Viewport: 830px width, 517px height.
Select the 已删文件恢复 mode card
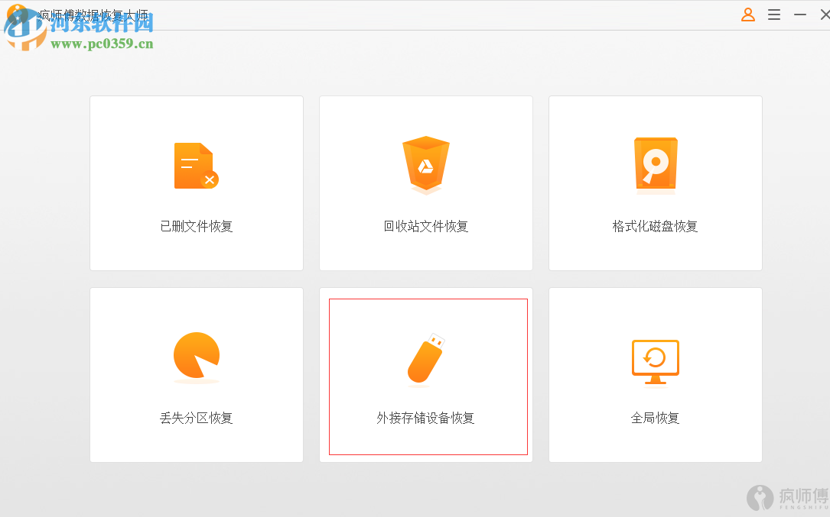196,183
